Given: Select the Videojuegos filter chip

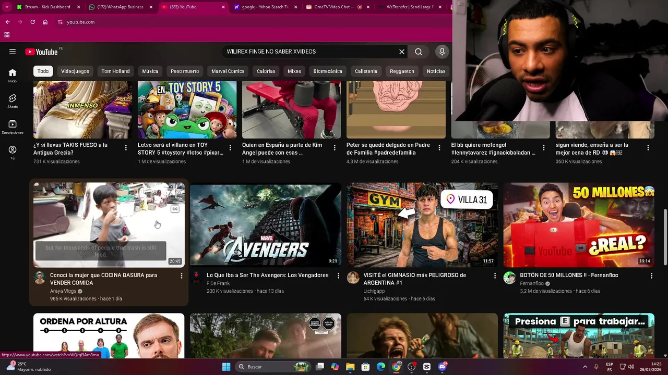Looking at the screenshot, I should tap(75, 71).
